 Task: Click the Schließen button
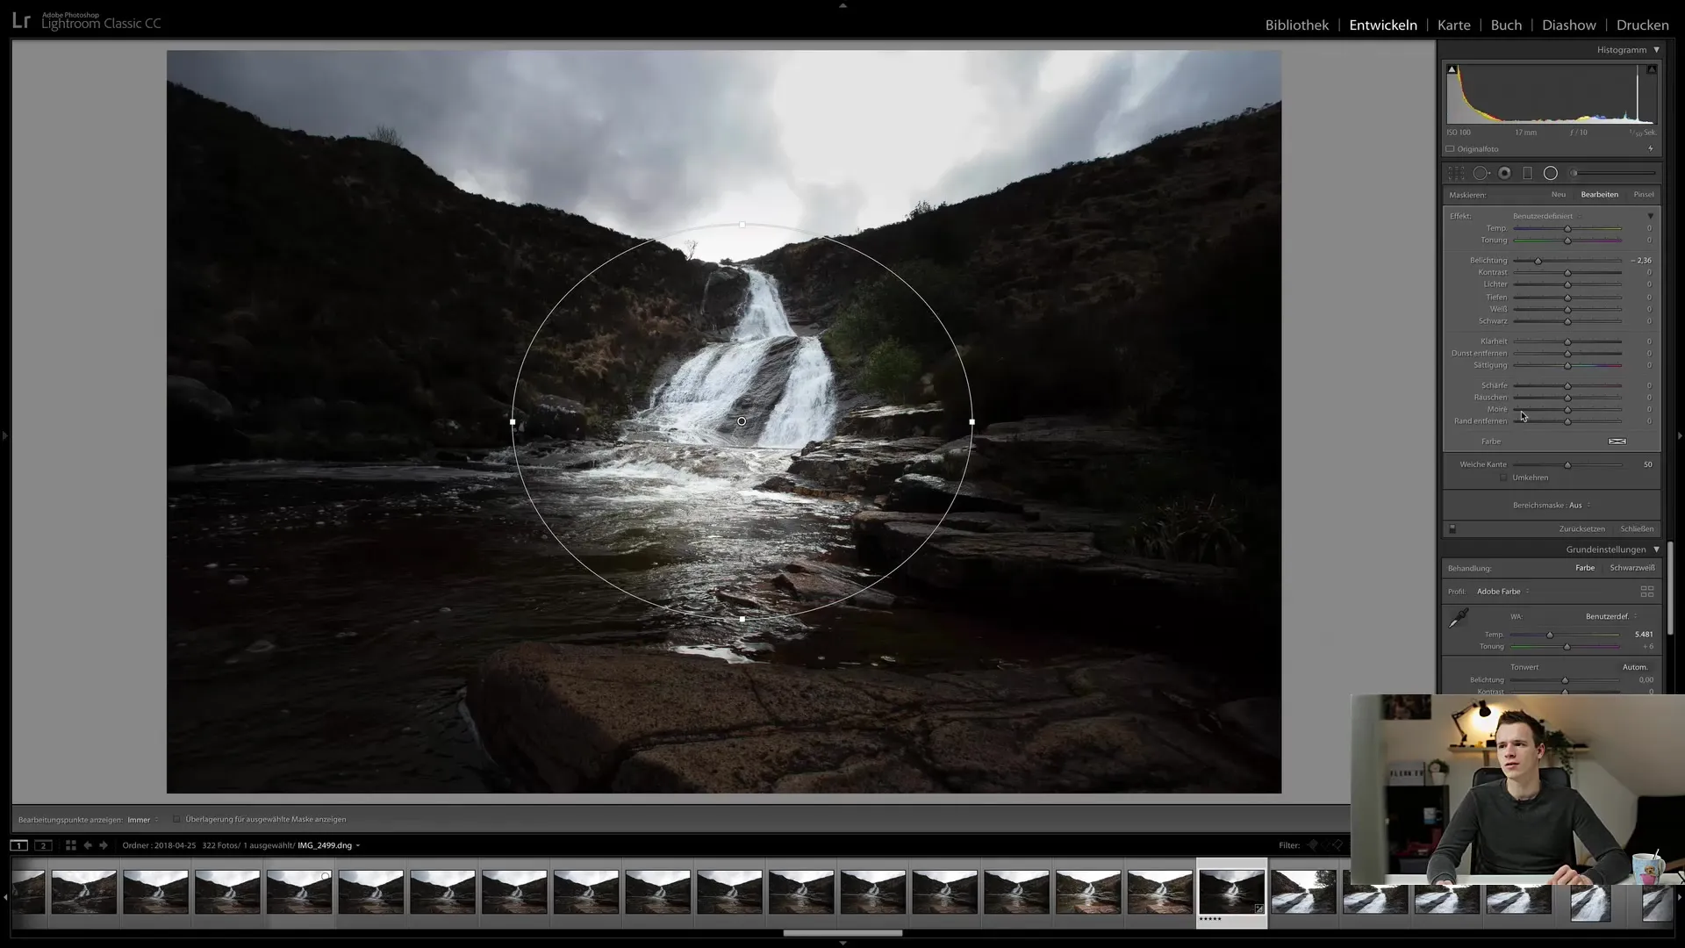(x=1637, y=529)
